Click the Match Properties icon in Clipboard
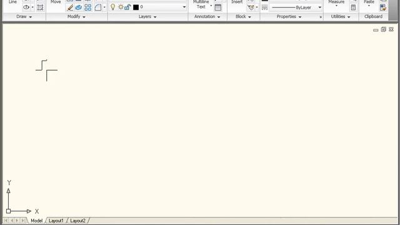 pyautogui.click(x=383, y=7)
